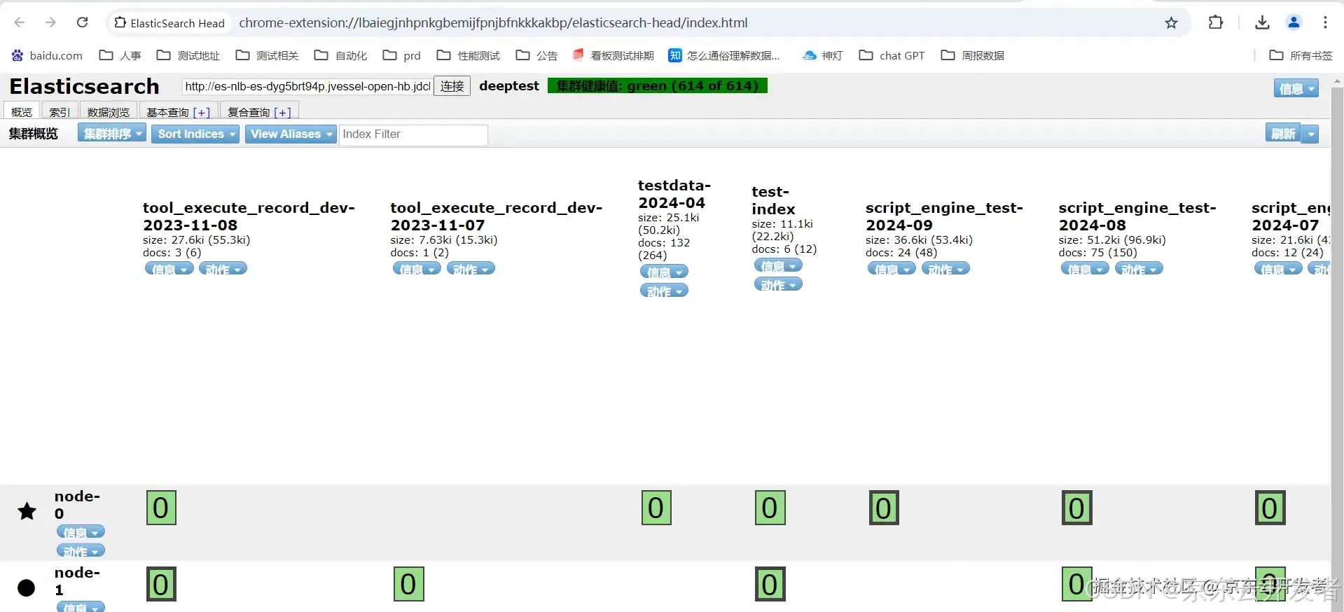The width and height of the screenshot is (1344, 612).
Task: Open chat GPT bookmark folder
Action: [892, 55]
